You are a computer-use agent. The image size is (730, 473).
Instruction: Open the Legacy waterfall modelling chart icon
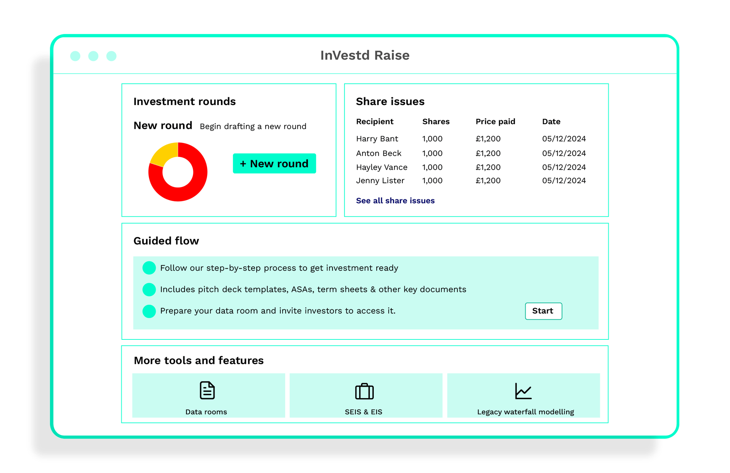click(x=523, y=390)
